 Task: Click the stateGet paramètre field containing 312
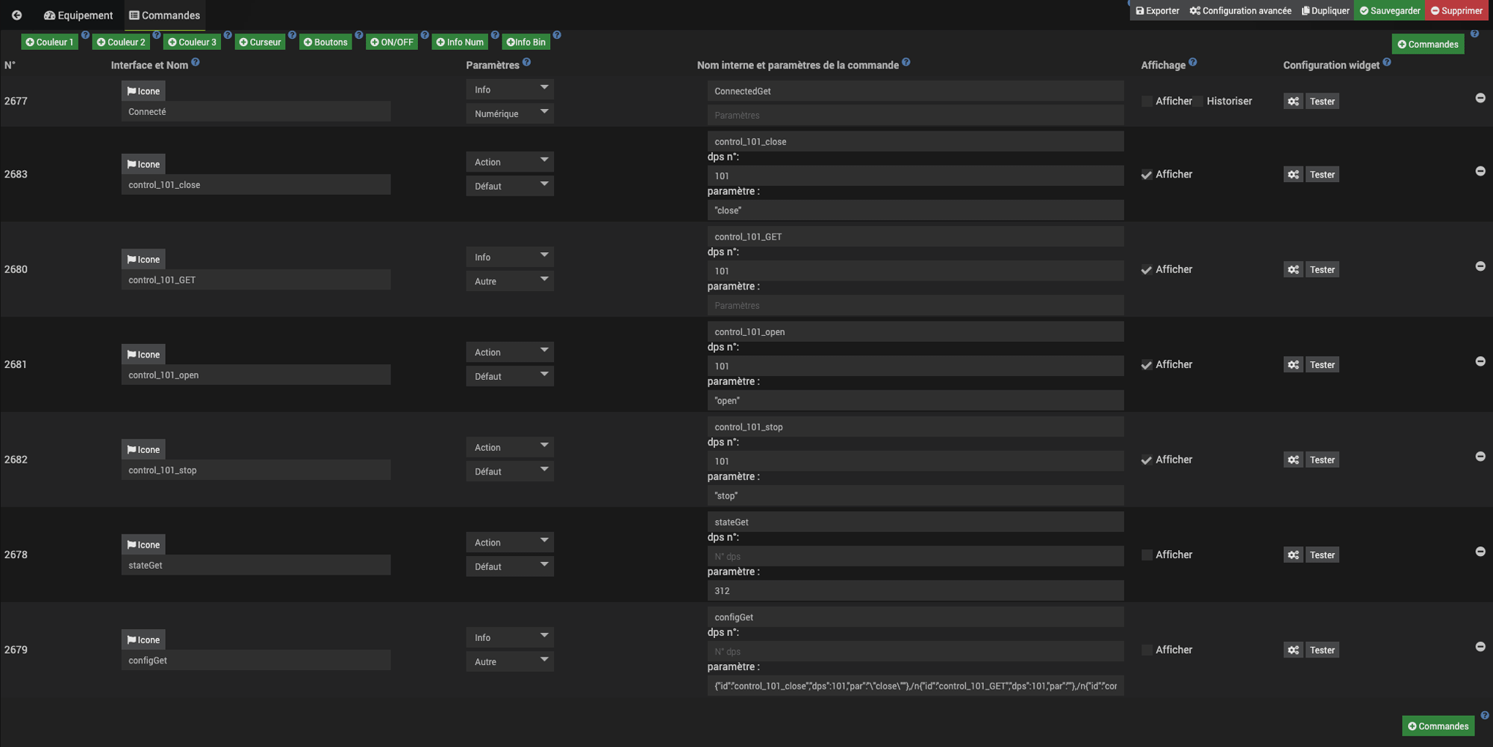(914, 591)
